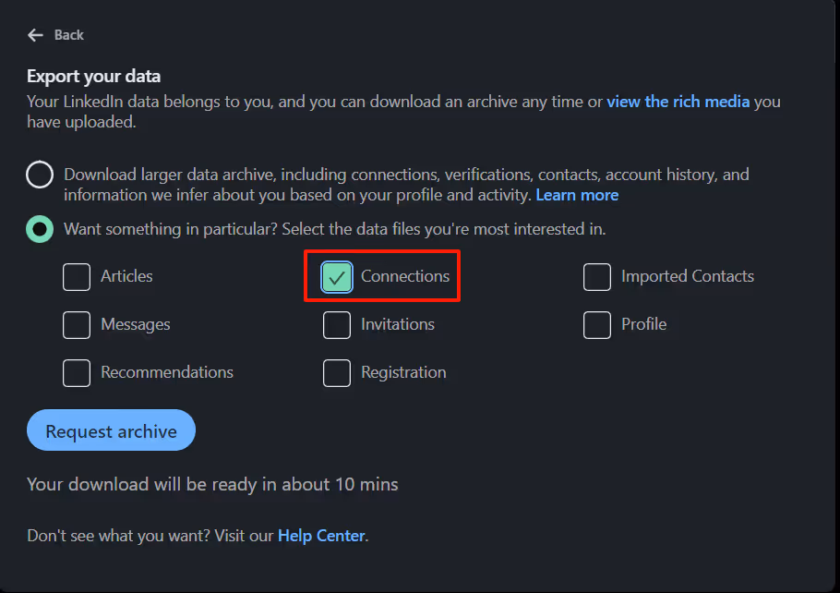This screenshot has height=593, width=840.
Task: Check the Imported Contacts box
Action: pos(597,276)
